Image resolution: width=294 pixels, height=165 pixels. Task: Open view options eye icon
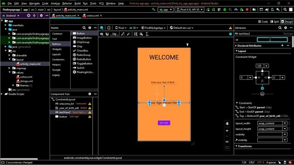102,34
